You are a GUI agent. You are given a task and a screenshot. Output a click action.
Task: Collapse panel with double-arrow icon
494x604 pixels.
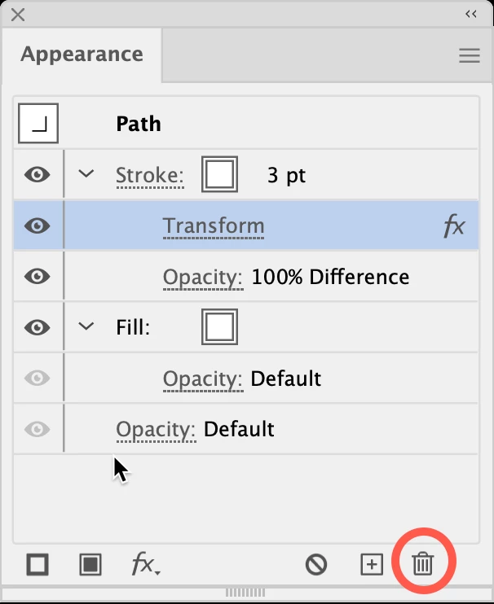471,15
